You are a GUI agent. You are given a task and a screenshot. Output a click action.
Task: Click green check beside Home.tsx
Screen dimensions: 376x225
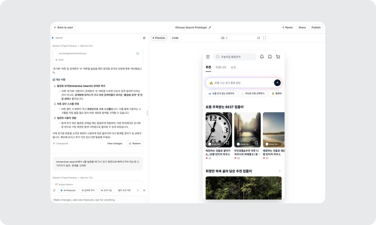pyautogui.click(x=138, y=53)
